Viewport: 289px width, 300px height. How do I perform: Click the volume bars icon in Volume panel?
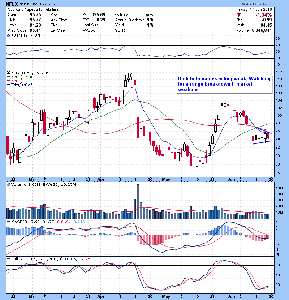[8, 184]
